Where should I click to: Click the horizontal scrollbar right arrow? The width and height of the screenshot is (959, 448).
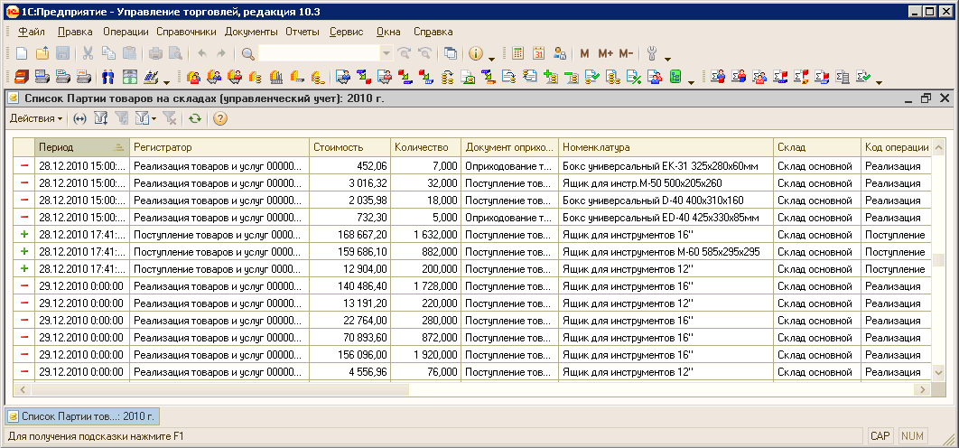[922, 389]
